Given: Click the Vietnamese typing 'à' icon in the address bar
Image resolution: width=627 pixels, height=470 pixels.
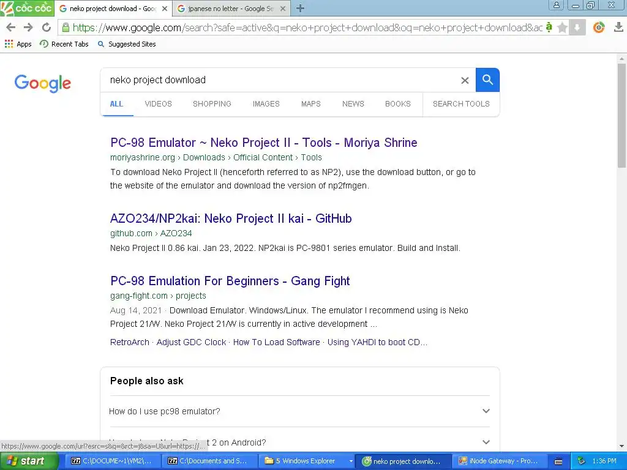Looking at the screenshot, I should pos(549,27).
